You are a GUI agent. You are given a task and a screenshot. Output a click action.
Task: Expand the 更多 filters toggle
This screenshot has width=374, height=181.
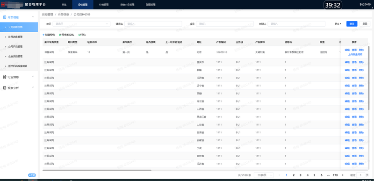[338, 24]
